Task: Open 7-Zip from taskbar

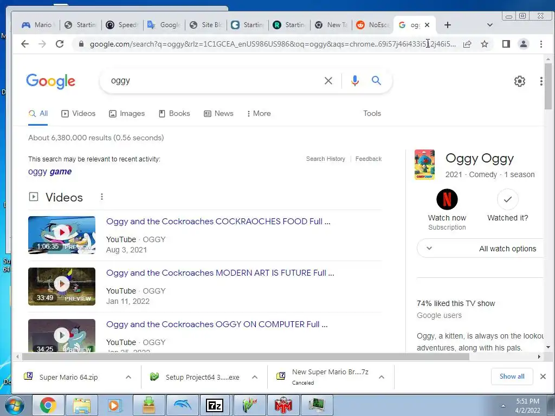Action: tap(215, 405)
